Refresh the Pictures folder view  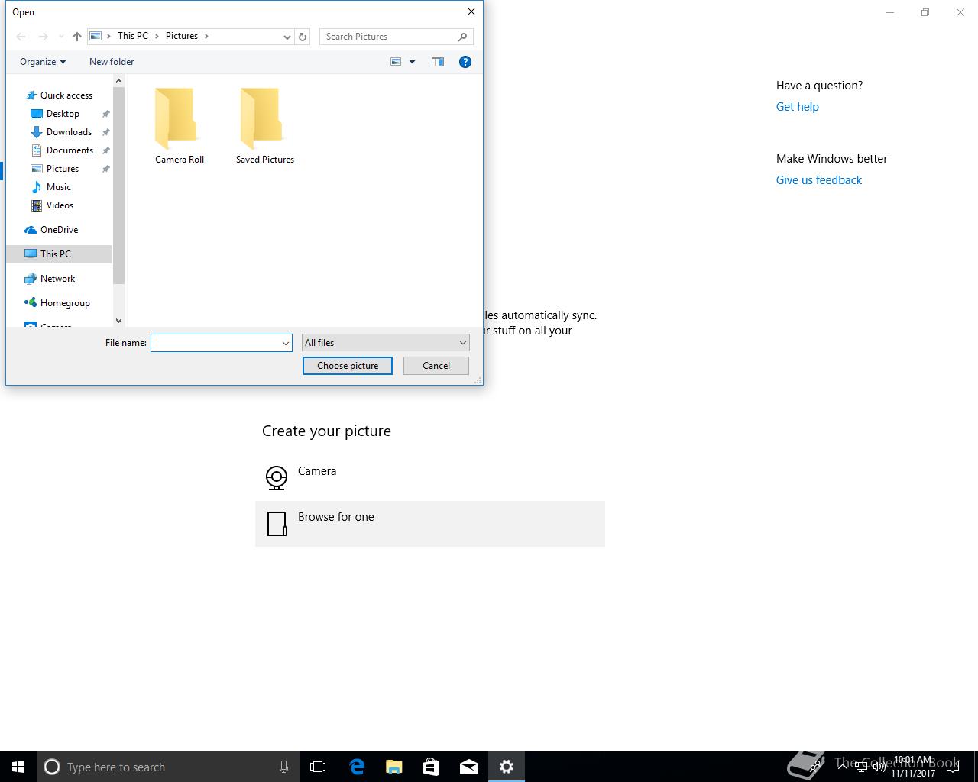(303, 37)
